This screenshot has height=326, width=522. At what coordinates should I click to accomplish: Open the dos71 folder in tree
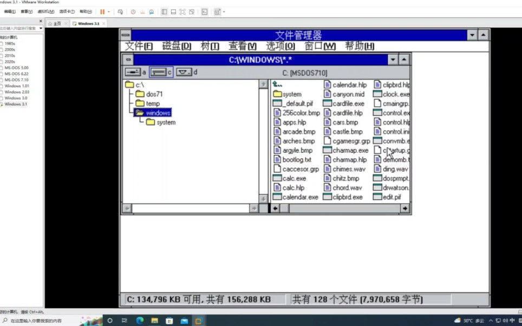click(x=149, y=94)
